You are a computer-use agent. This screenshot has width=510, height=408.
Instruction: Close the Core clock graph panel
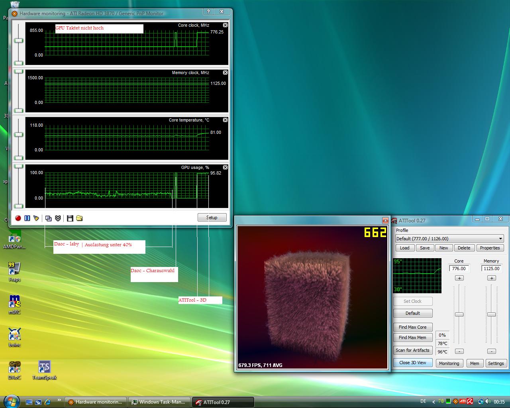225,25
